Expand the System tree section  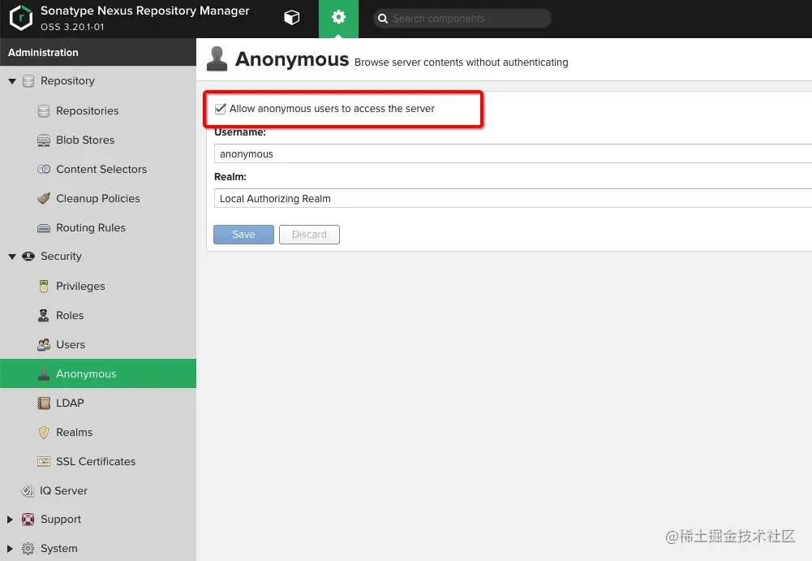click(10, 549)
